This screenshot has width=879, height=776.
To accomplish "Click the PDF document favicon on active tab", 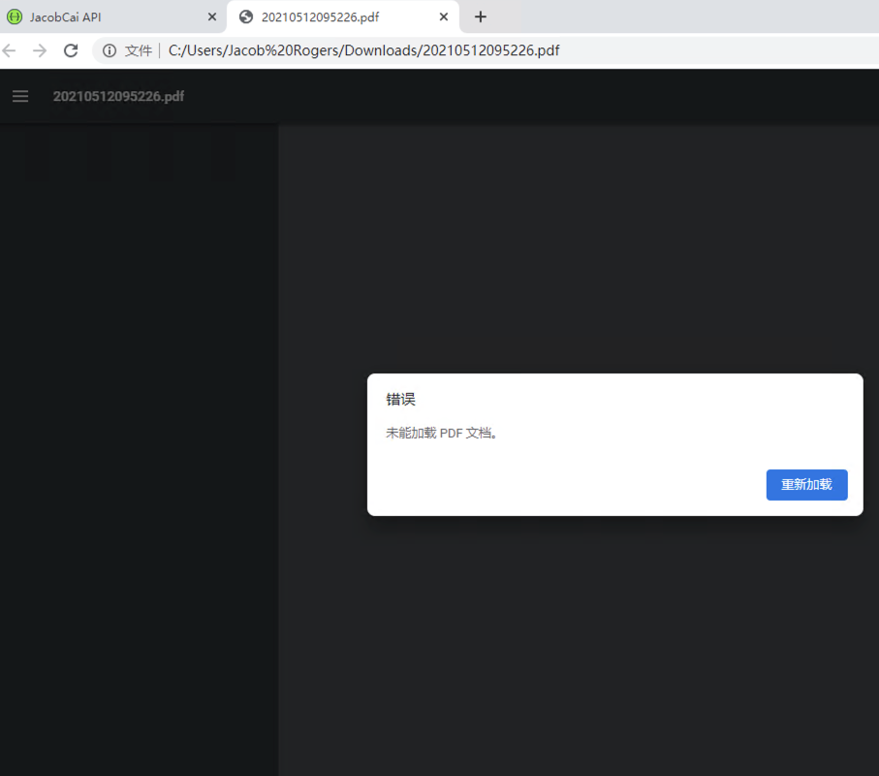I will (x=245, y=16).
